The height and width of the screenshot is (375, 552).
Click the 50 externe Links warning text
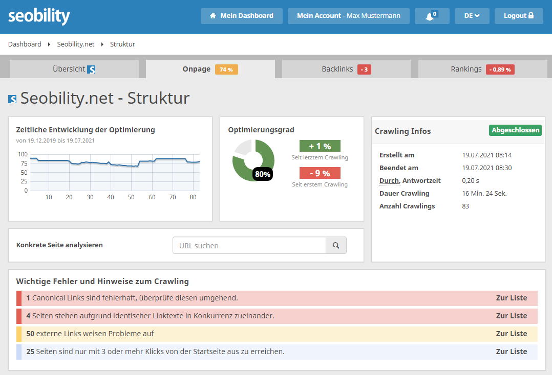(90, 334)
